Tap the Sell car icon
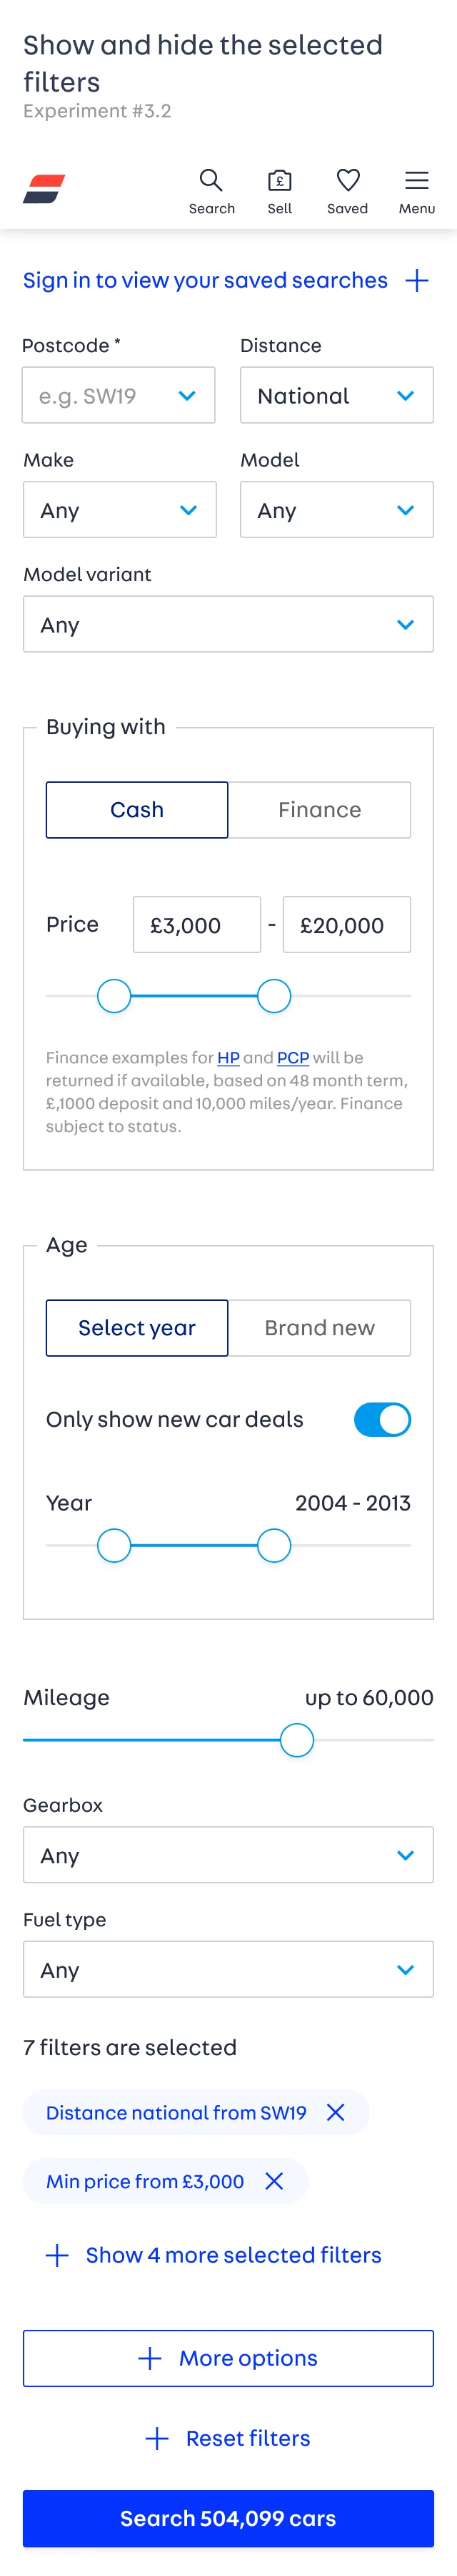Image resolution: width=457 pixels, height=2576 pixels. [279, 180]
